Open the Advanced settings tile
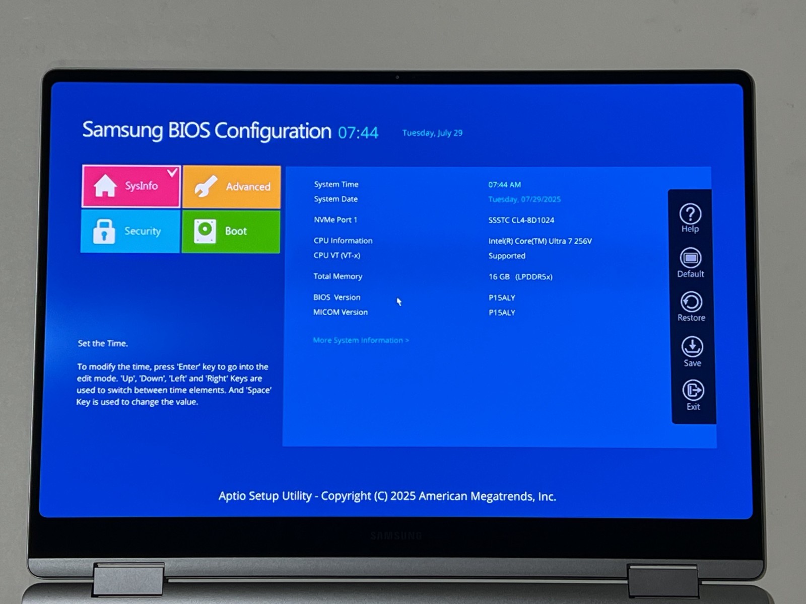The image size is (806, 604). [232, 186]
